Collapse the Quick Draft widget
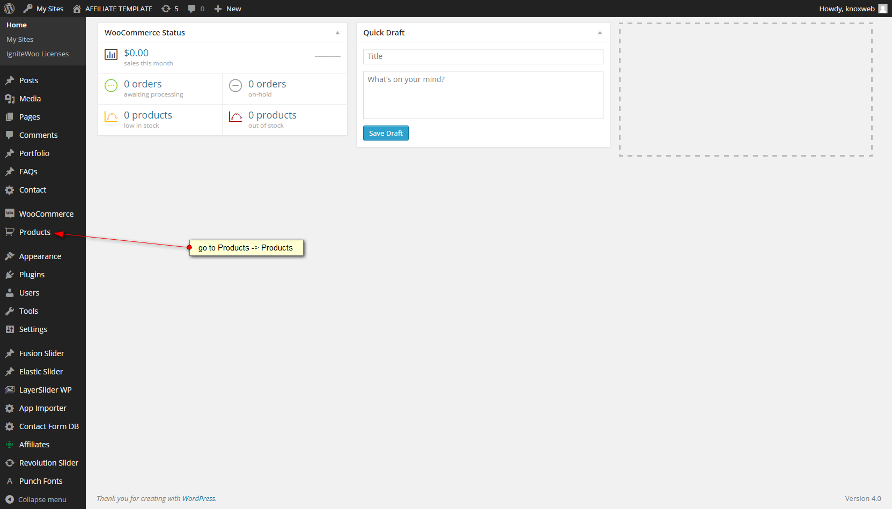892x509 pixels. coord(600,33)
